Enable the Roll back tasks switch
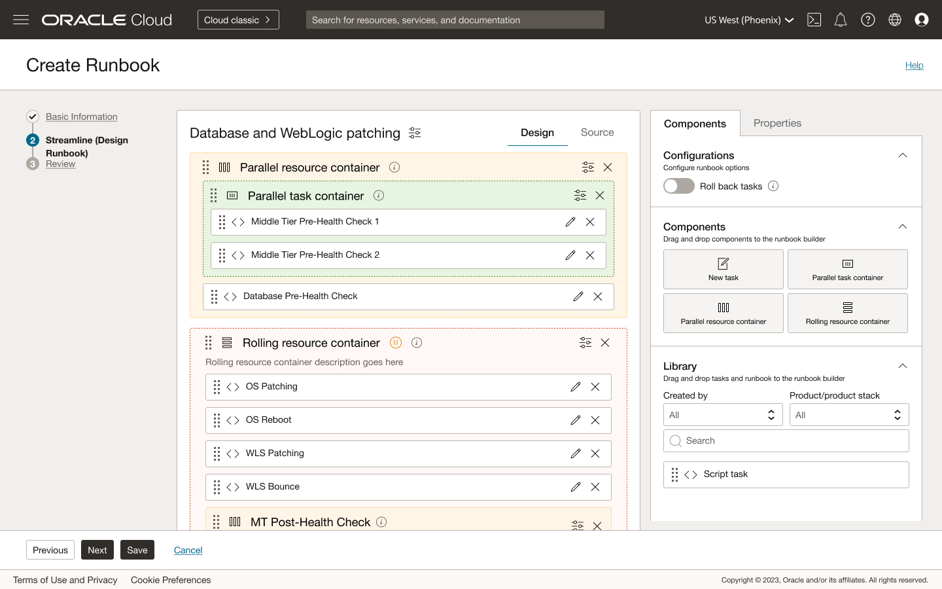The image size is (942, 589). [678, 186]
